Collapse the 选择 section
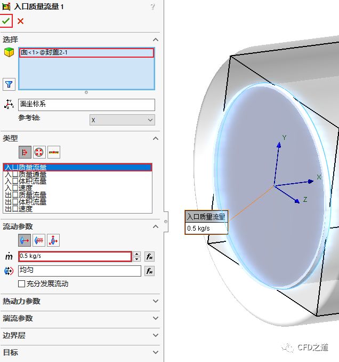 [156, 40]
